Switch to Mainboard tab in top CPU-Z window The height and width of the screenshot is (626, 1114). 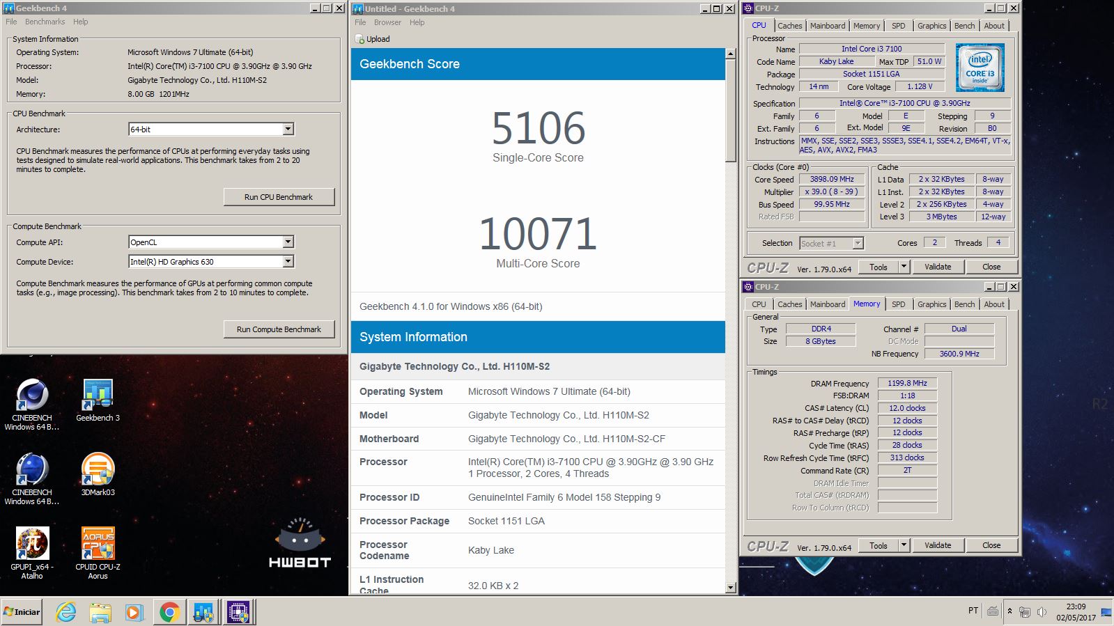click(x=827, y=26)
